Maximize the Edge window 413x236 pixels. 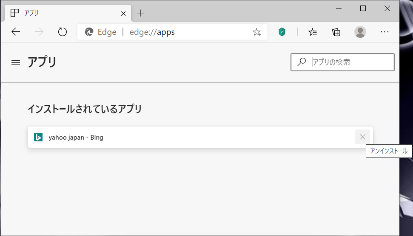click(363, 8)
